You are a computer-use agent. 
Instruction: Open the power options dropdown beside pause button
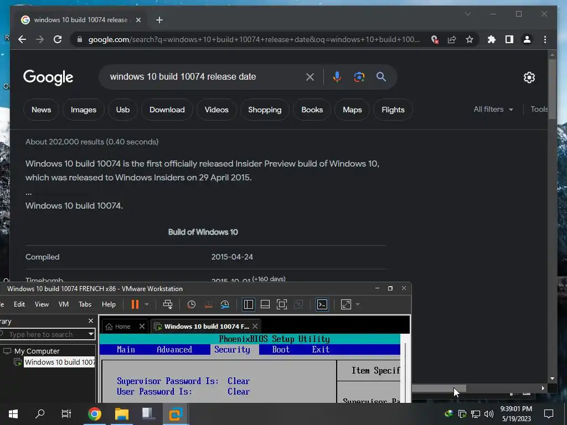147,304
